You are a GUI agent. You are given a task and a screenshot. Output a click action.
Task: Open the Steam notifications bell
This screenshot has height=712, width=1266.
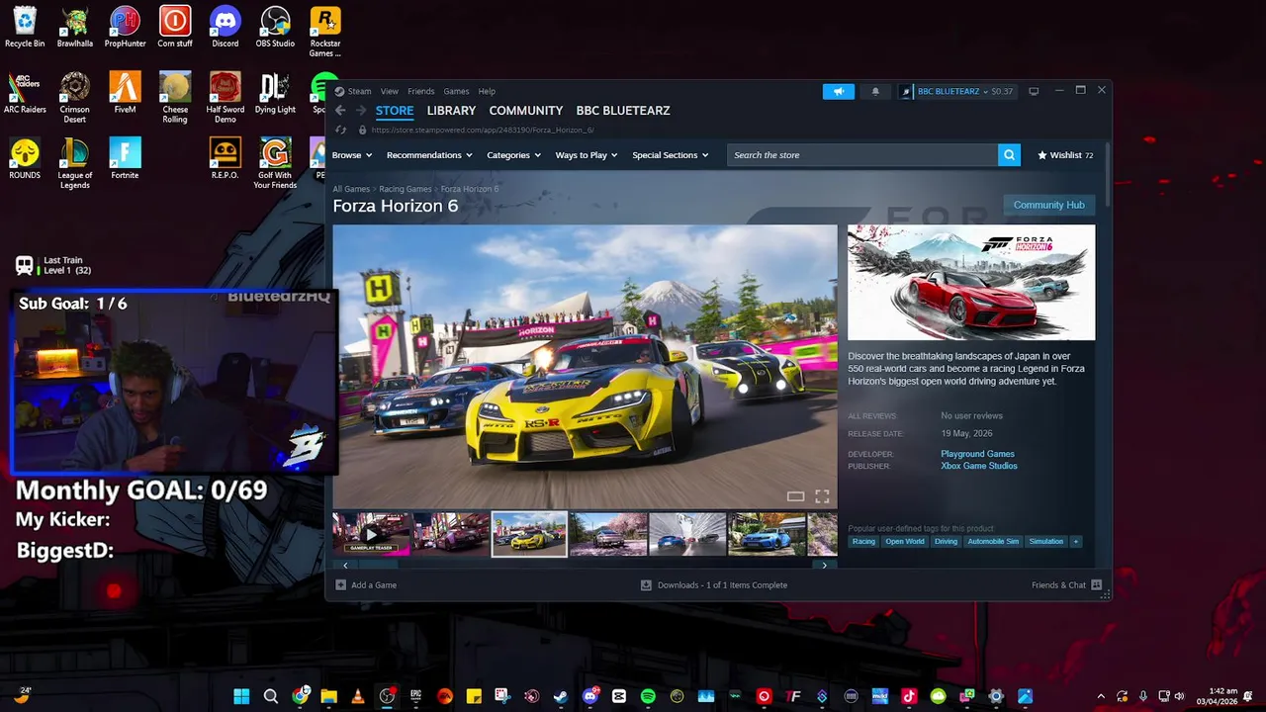click(x=875, y=91)
